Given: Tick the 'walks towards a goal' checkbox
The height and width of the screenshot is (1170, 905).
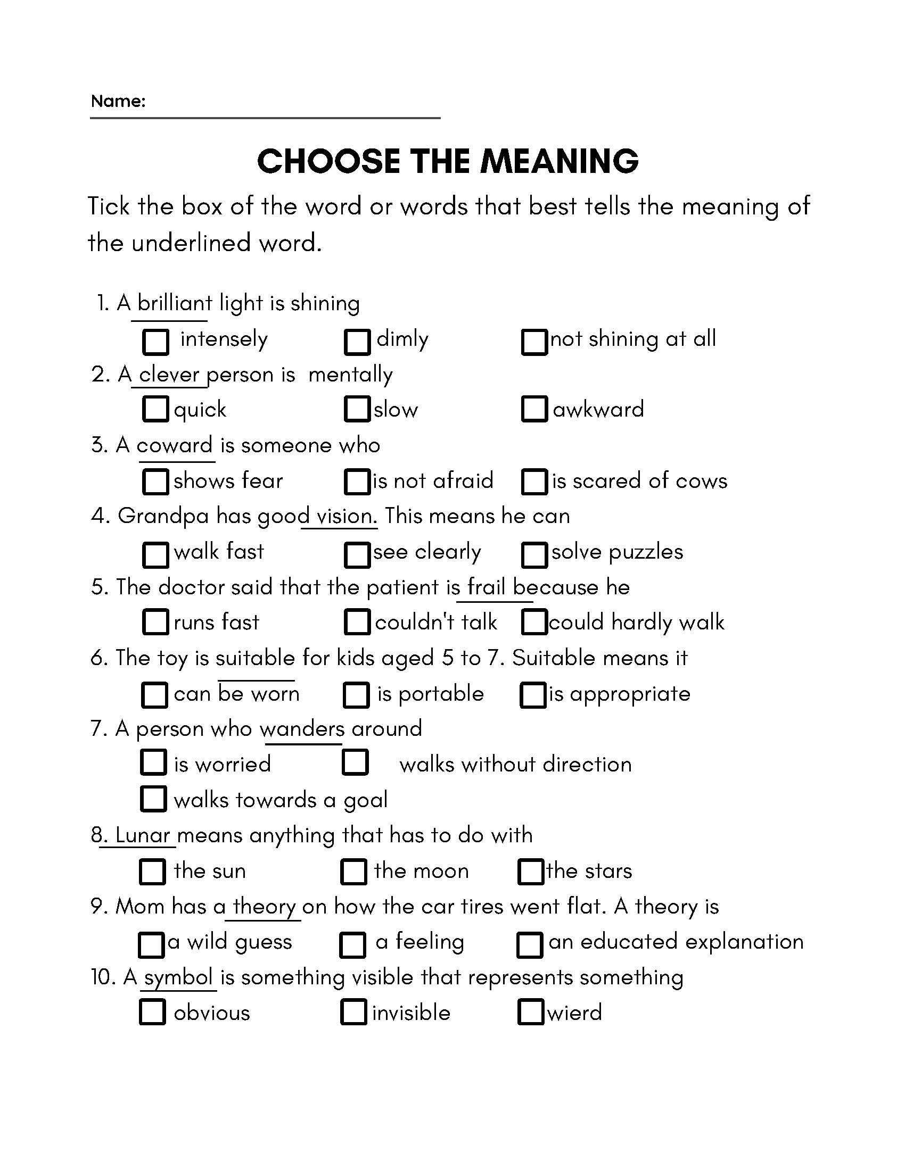Looking at the screenshot, I should click(153, 799).
